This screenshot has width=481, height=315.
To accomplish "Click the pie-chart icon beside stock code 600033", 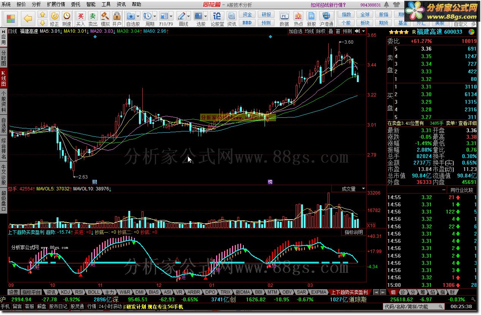I will tap(472, 32).
